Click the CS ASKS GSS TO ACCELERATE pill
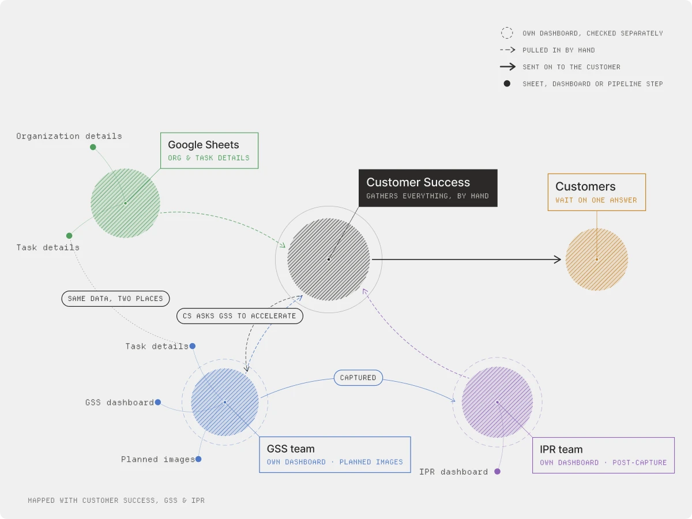 point(239,315)
